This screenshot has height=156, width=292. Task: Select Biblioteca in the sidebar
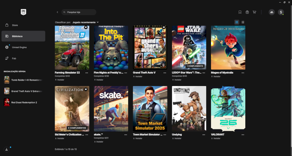tap(23, 36)
